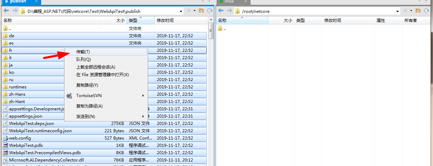This screenshot has height=166, width=433.
Task: Select 队列(Q) in the context menu
Action: click(83, 60)
